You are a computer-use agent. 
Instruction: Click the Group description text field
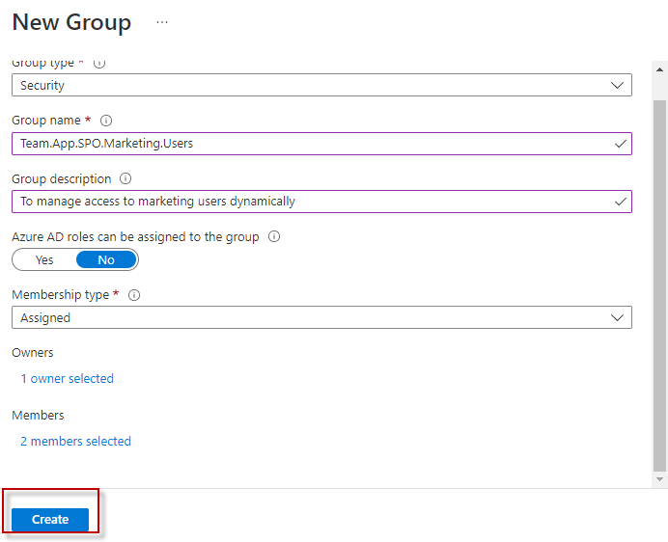click(x=309, y=202)
